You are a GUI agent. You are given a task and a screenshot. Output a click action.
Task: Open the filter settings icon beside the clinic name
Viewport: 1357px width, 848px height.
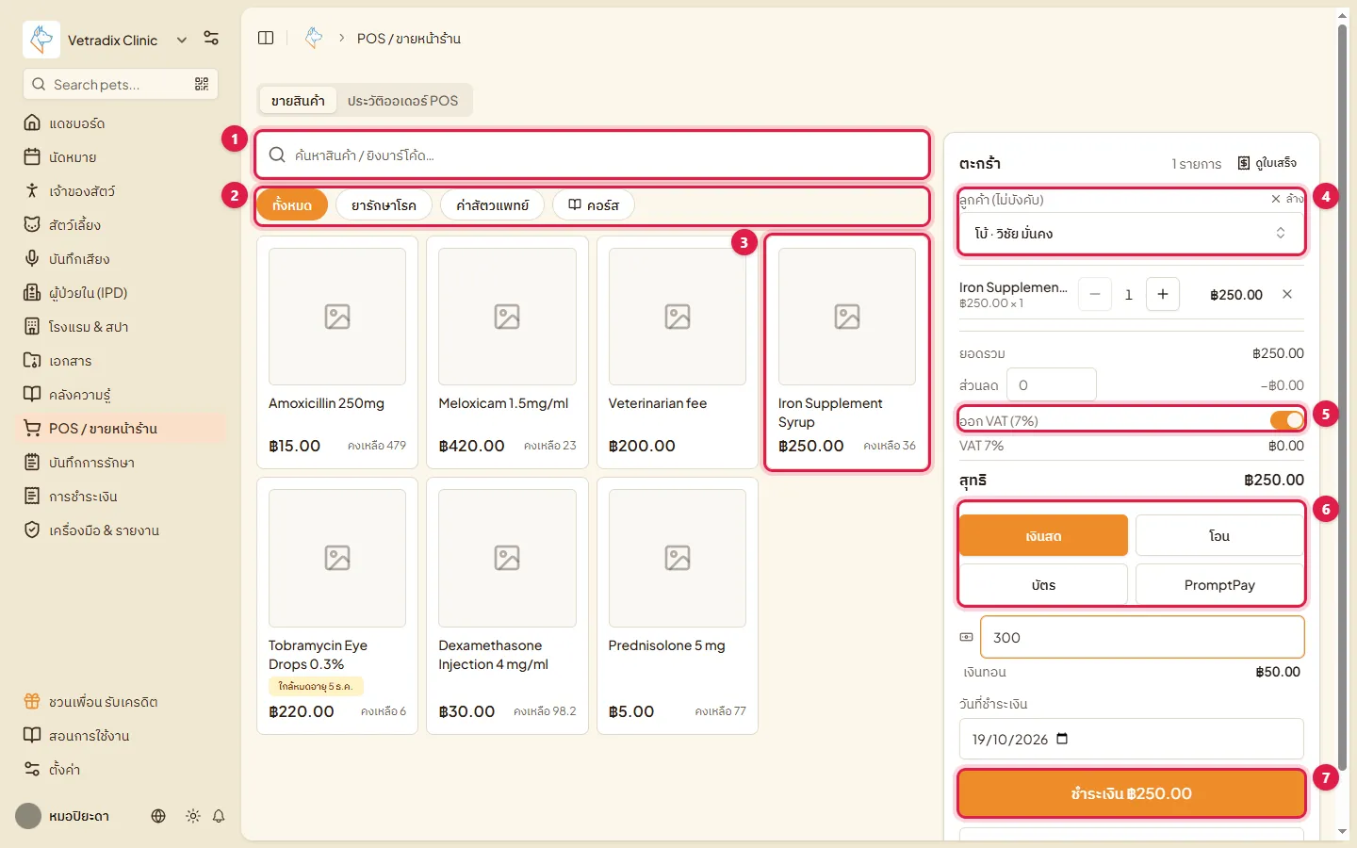(211, 39)
